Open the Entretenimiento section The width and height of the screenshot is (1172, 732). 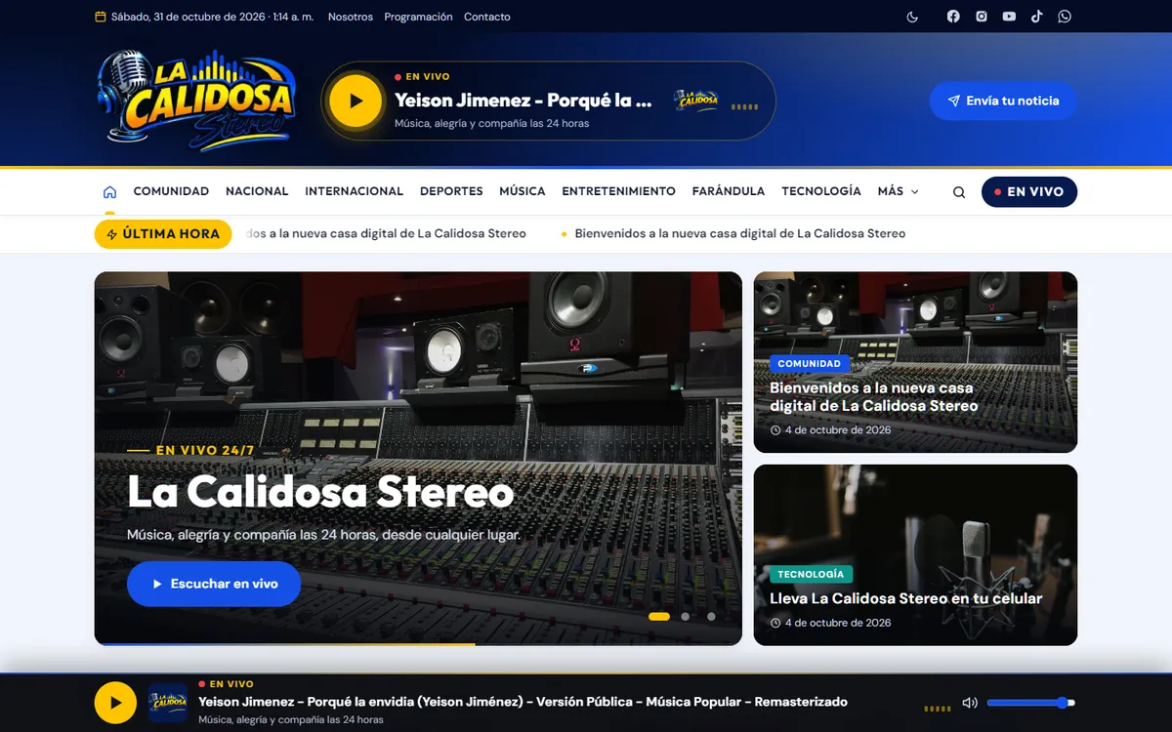[x=619, y=191]
